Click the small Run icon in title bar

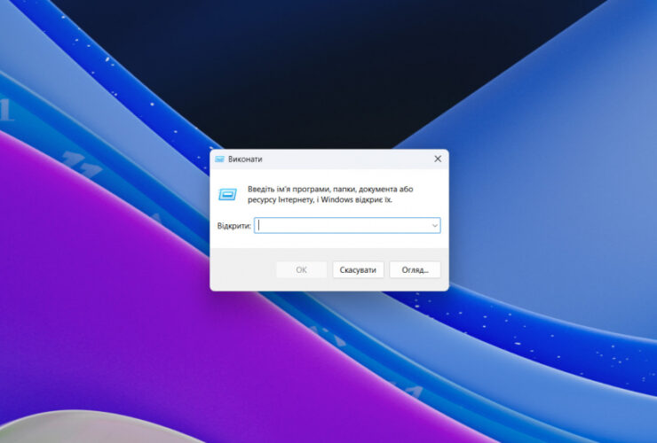[x=219, y=159]
